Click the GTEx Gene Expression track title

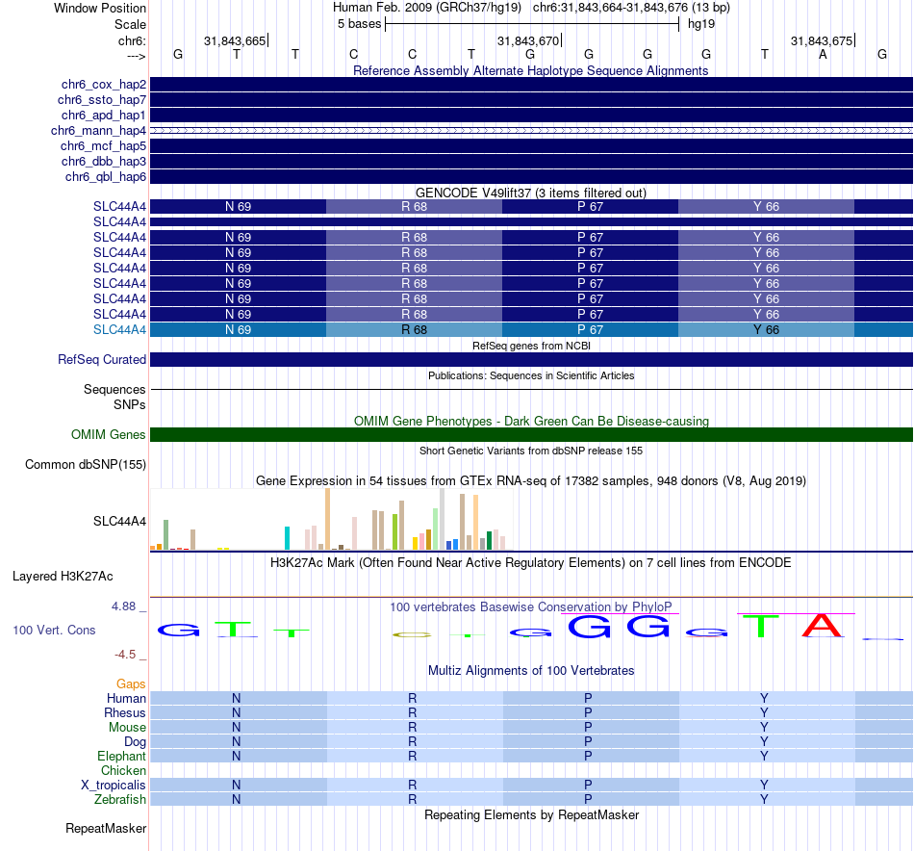tap(531, 481)
